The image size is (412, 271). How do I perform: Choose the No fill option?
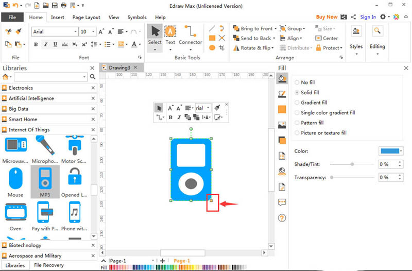pos(297,82)
